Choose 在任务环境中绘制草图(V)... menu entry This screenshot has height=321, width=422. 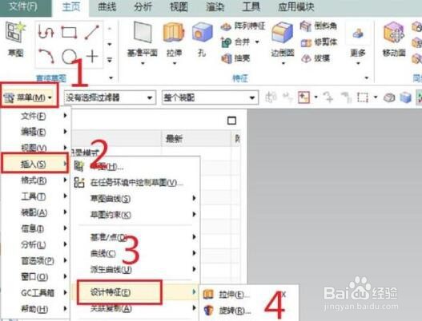(x=135, y=183)
